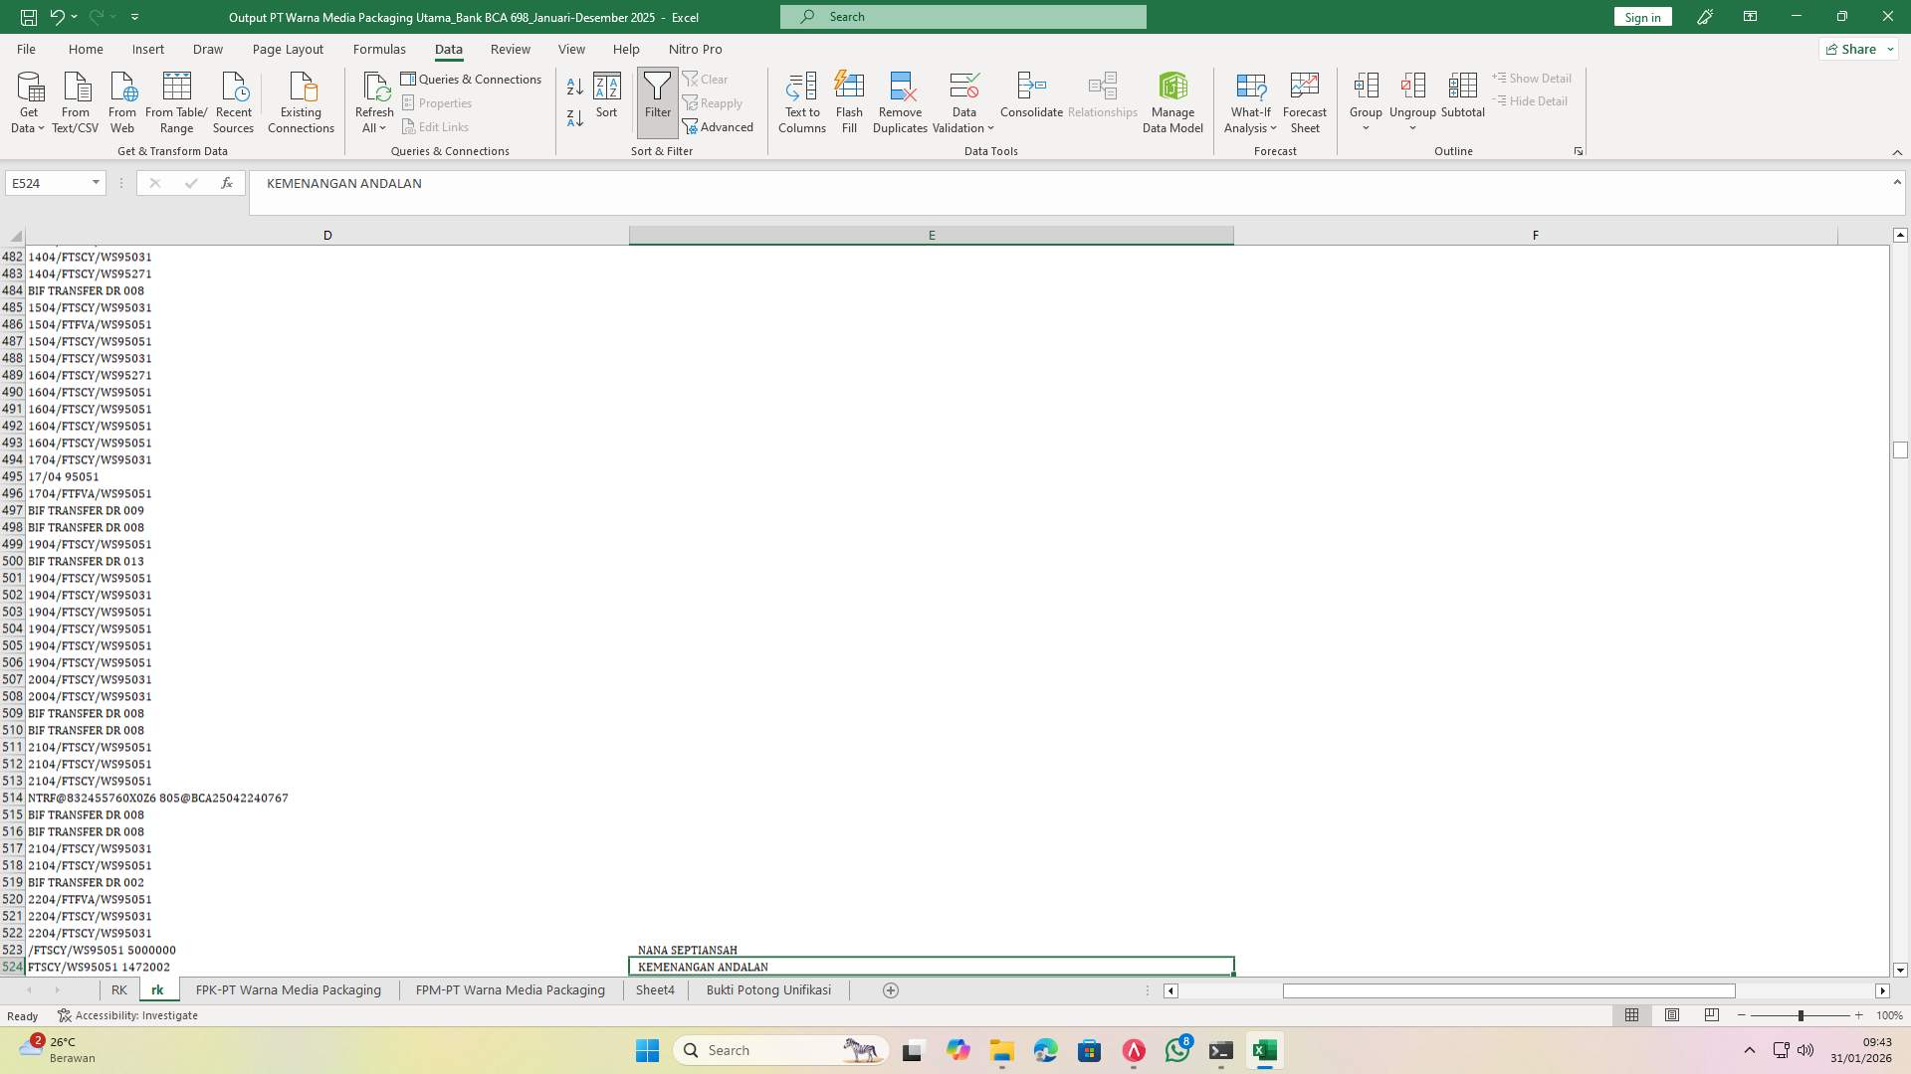Sort A to Z ascending
The height and width of the screenshot is (1074, 1911).
(574, 87)
